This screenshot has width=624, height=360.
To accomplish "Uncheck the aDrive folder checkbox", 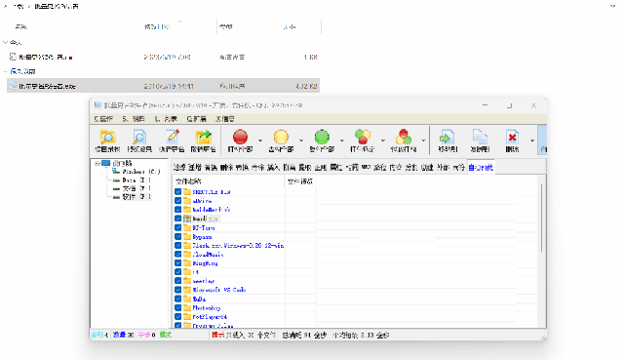I will click(177, 201).
